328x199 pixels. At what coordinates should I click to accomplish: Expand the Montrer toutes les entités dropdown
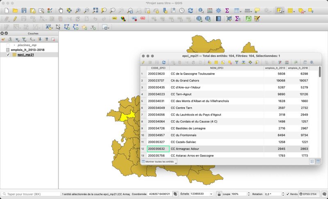coord(159,162)
